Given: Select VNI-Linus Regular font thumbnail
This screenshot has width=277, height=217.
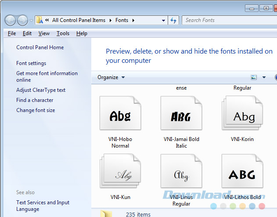Looking at the screenshot, I should click(181, 171).
